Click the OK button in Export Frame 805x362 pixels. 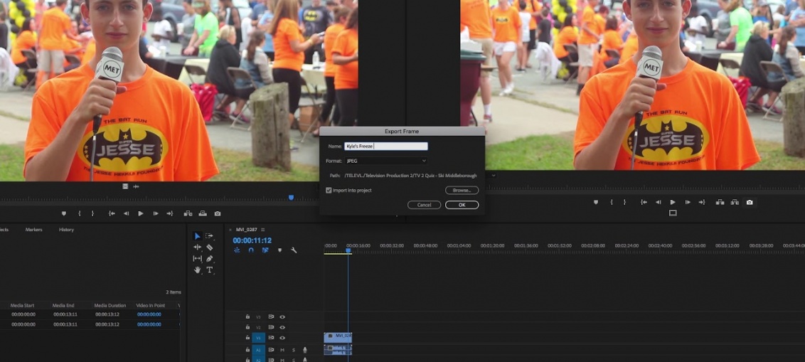[462, 205]
